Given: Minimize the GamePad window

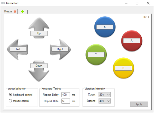Looking at the screenshot, I should click(x=126, y=3).
